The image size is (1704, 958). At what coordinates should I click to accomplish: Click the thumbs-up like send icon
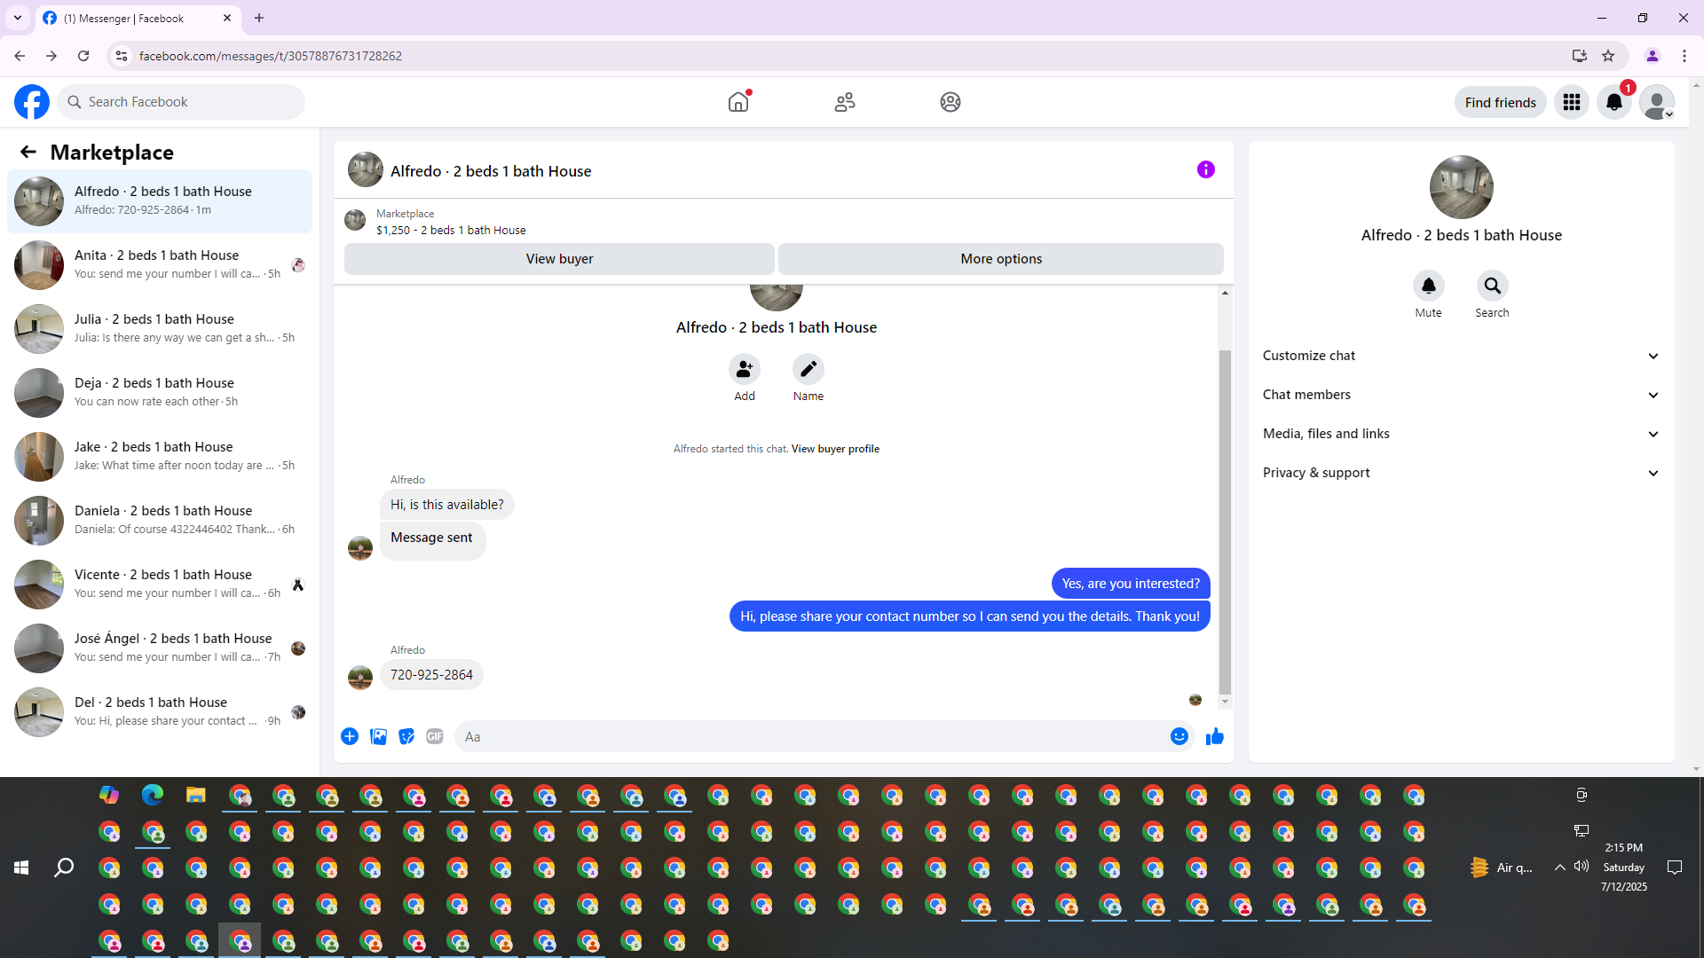point(1214,736)
